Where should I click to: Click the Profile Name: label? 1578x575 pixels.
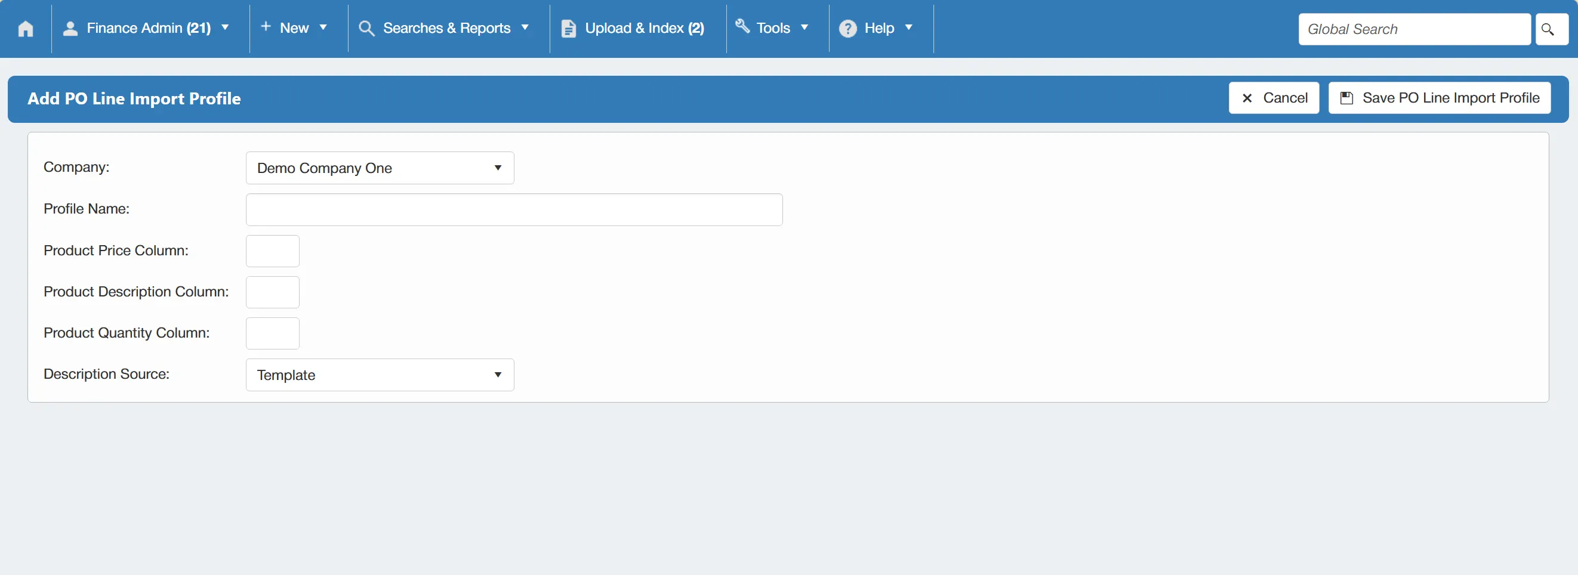tap(87, 209)
